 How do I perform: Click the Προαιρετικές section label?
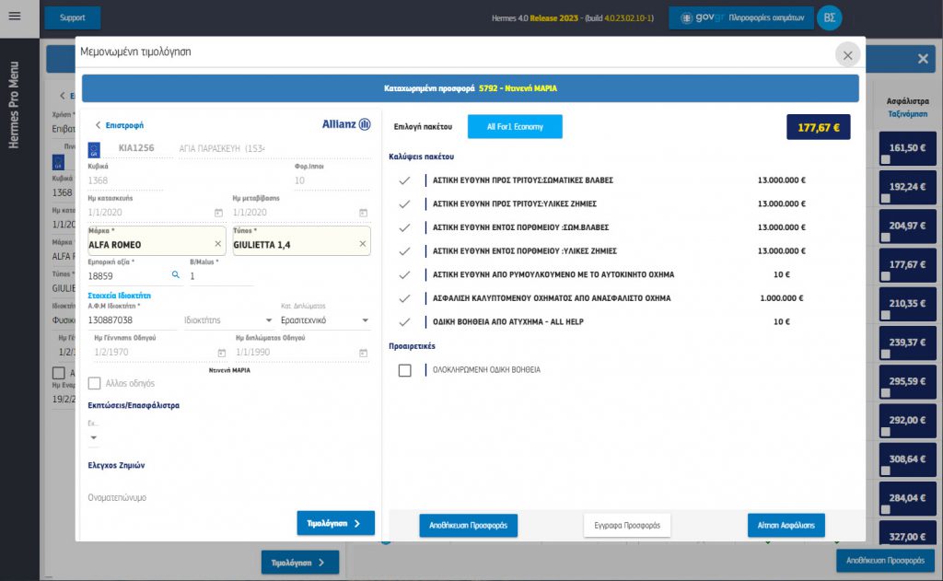pos(412,346)
